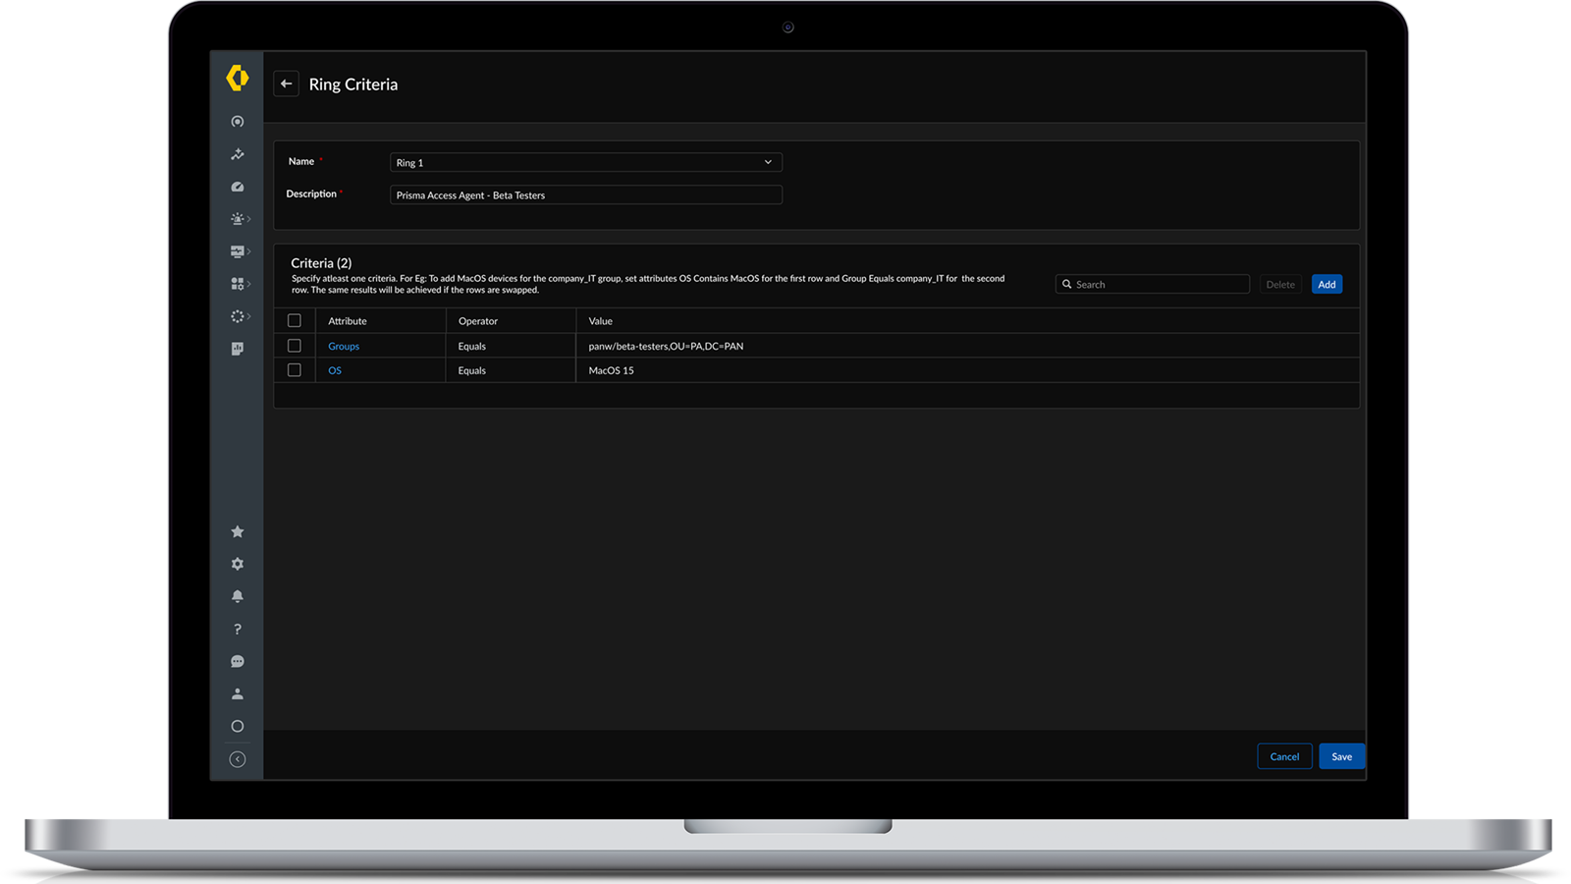The image size is (1571, 884).
Task: Toggle the select-all checkbox in table header
Action: (x=294, y=320)
